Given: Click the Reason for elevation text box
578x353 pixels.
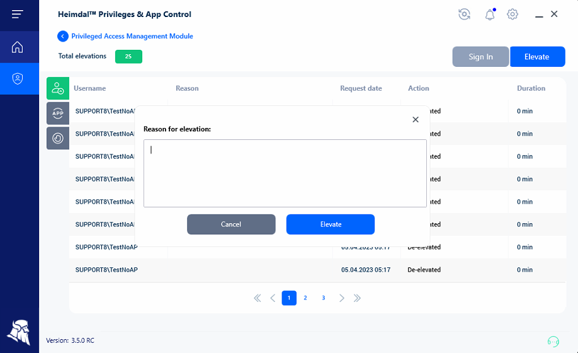Looking at the screenshot, I should pos(285,173).
